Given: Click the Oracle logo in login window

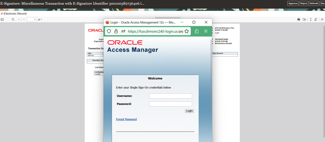Looking at the screenshot, I should (x=125, y=42).
